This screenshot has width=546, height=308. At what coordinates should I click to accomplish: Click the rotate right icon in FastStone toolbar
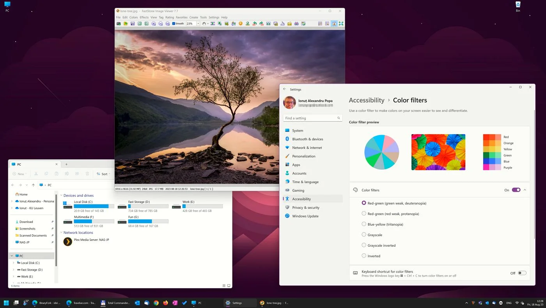click(261, 23)
